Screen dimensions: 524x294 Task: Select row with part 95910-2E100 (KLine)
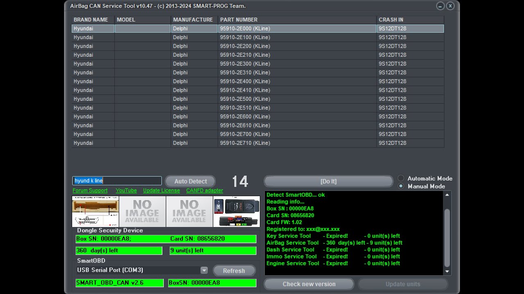pyautogui.click(x=258, y=38)
